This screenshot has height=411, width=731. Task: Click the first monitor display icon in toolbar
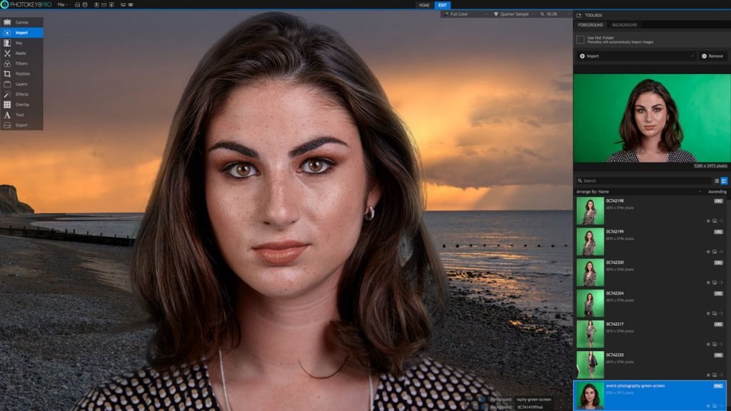(123, 5)
